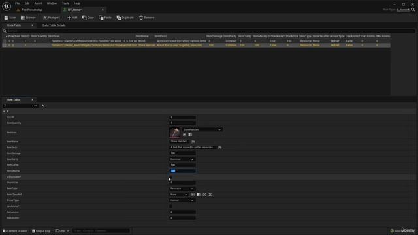The image size is (418, 235).
Task: Add a new row to the table
Action: click(72, 18)
